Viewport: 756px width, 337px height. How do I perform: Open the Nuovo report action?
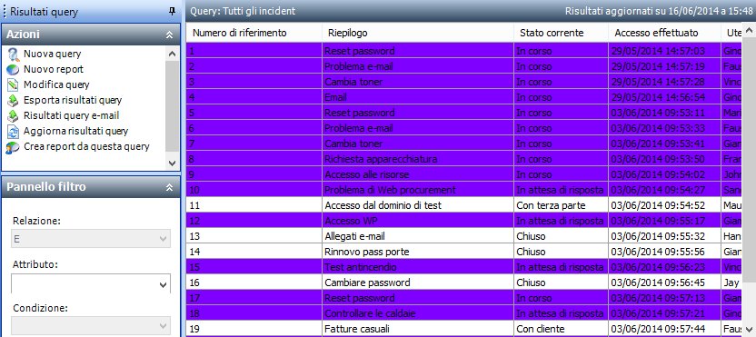click(x=54, y=69)
